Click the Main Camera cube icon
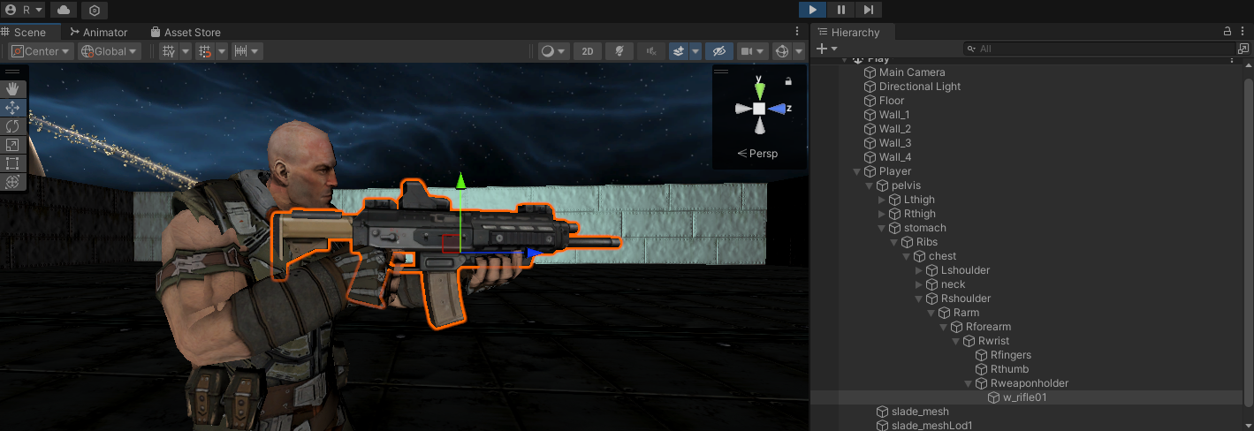The width and height of the screenshot is (1254, 431). pos(870,72)
